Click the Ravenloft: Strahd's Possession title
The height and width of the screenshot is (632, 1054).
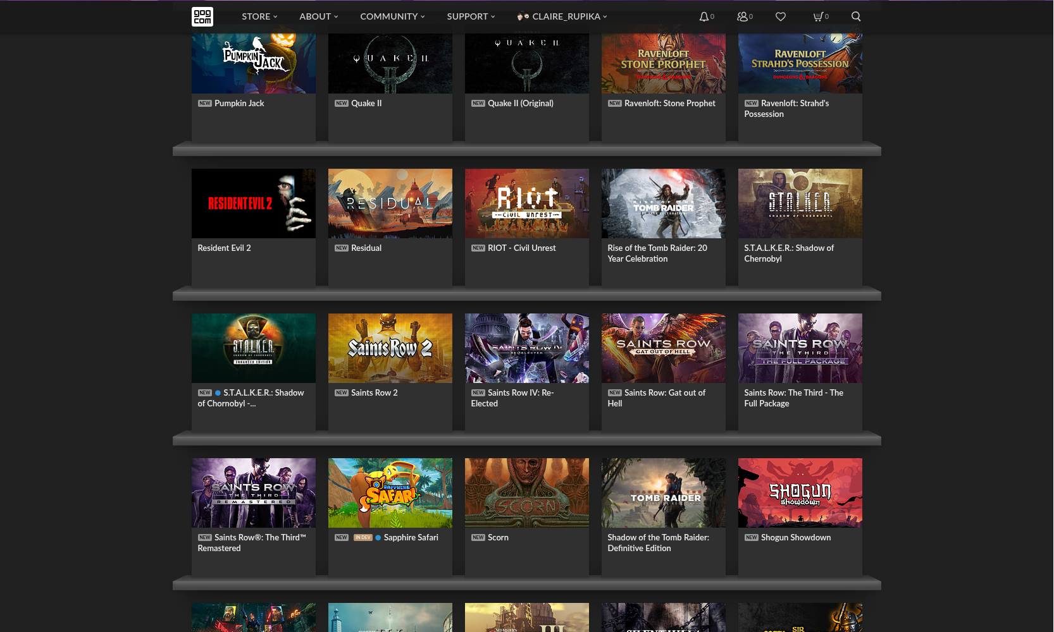786,109
